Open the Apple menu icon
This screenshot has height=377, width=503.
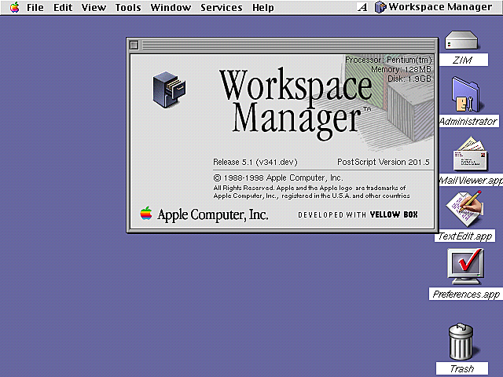[x=14, y=7]
